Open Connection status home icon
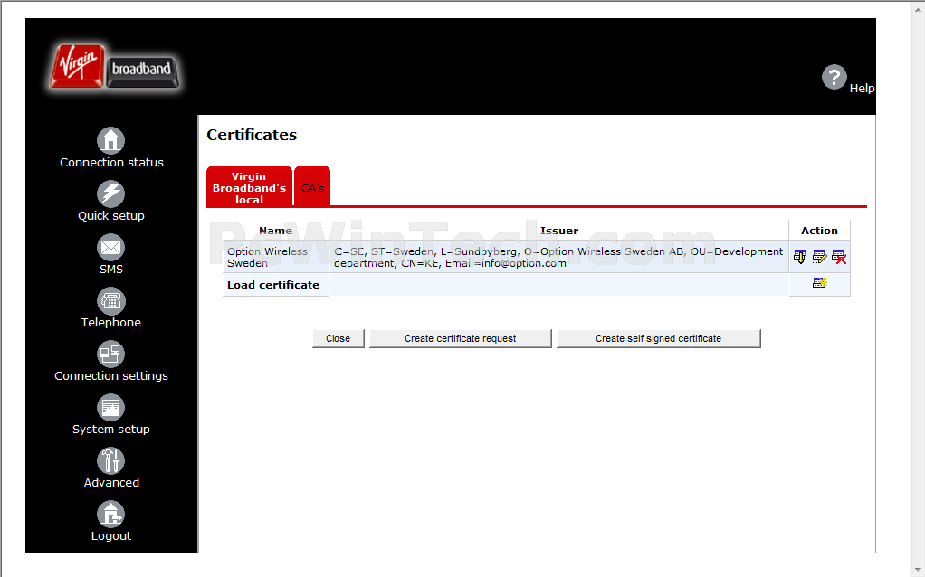 click(x=111, y=141)
